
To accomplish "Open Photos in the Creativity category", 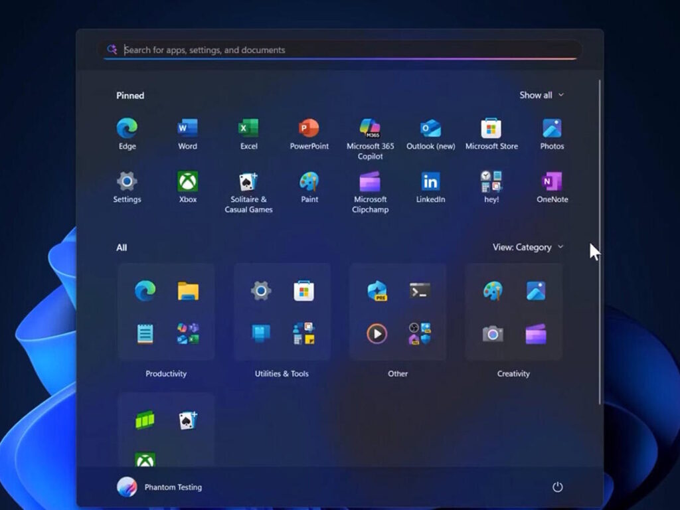I will click(x=536, y=291).
